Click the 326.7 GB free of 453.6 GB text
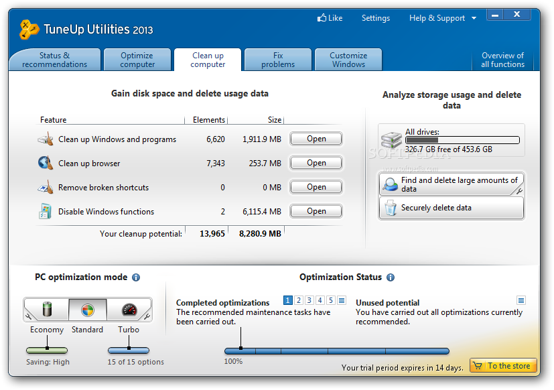 click(448, 149)
